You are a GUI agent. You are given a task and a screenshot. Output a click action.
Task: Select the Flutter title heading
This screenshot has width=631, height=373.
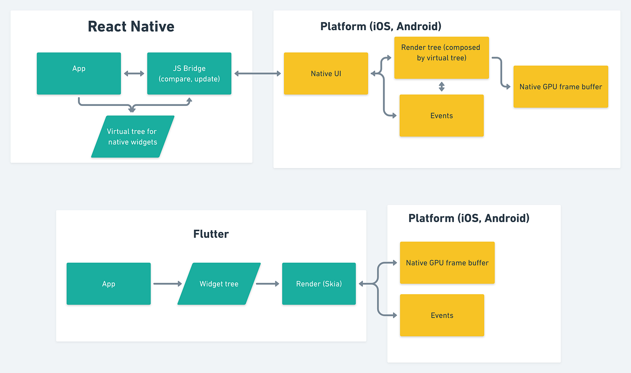(211, 234)
